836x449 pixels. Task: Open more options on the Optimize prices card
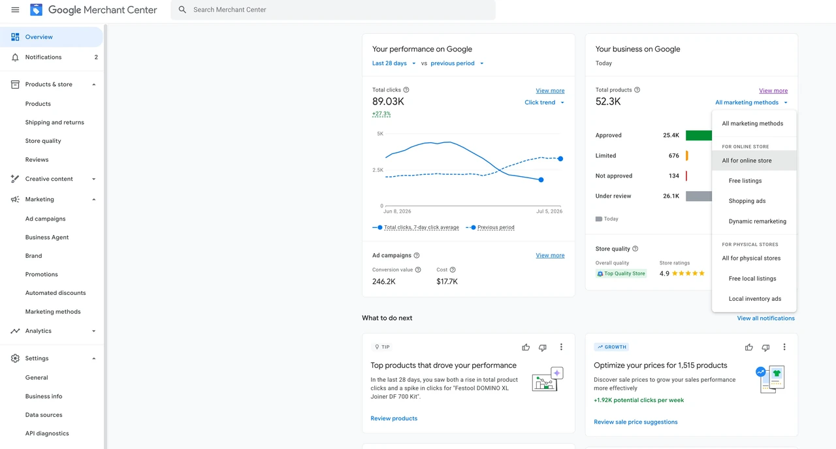tap(784, 347)
